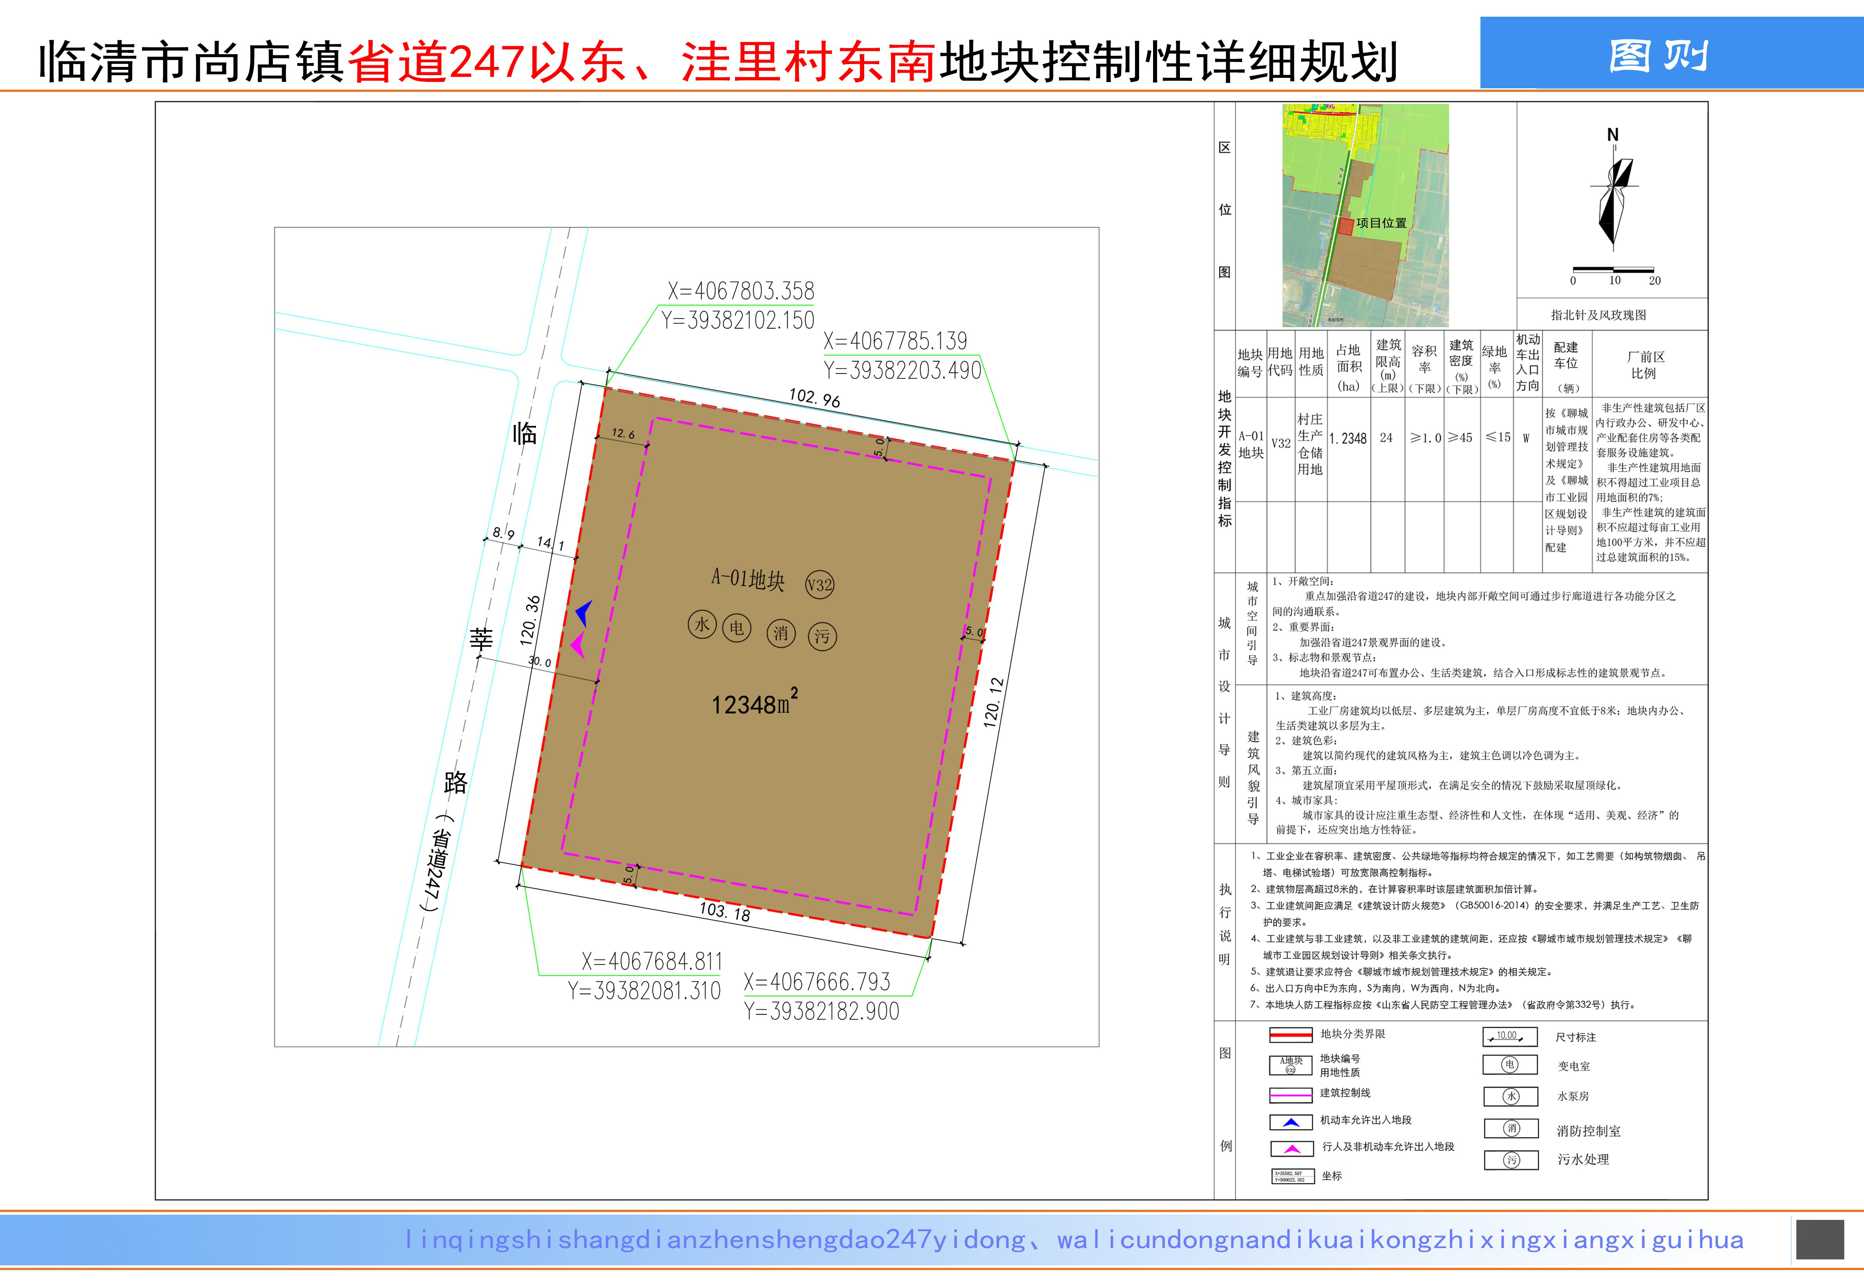
Task: Click the 尺寸标注 10.00 legend sample box
Action: 1509,1037
